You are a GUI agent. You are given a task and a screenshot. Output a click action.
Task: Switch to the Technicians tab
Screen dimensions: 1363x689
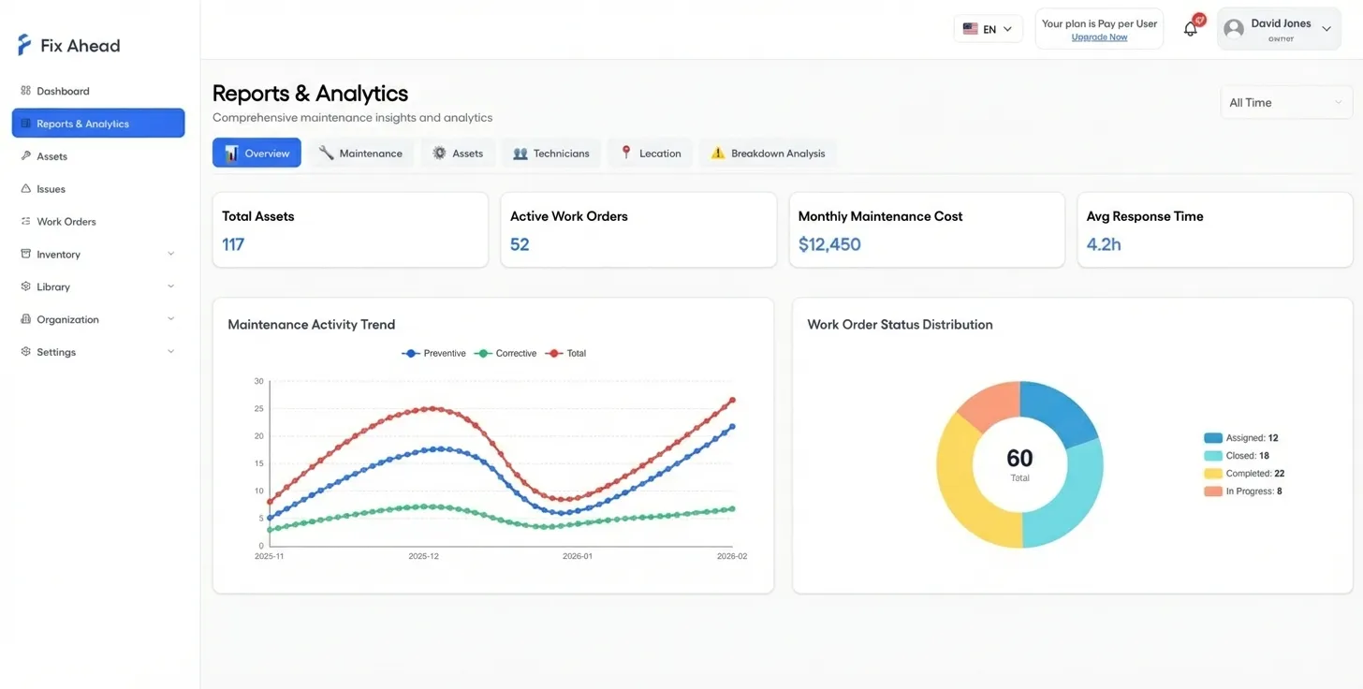click(550, 153)
